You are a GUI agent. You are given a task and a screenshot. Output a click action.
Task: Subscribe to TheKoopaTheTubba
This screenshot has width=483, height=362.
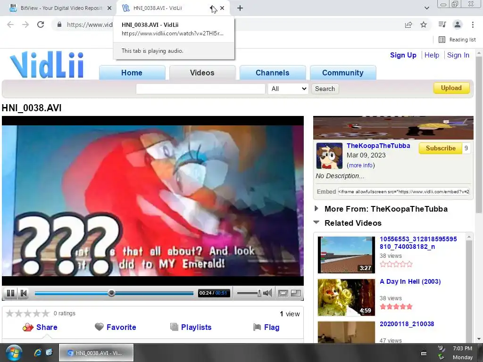point(441,148)
